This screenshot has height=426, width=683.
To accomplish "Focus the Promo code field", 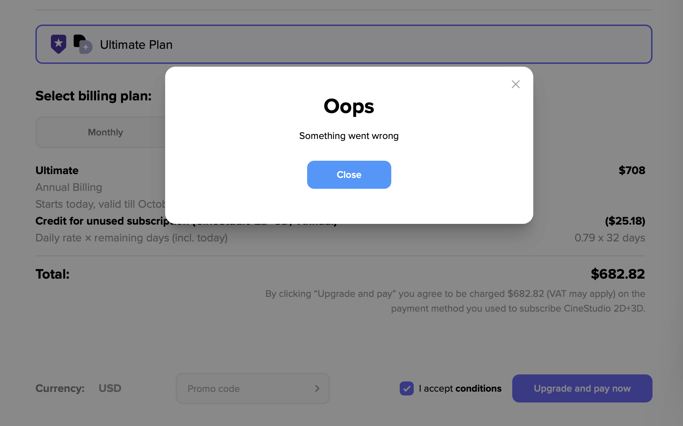I will click(245, 388).
